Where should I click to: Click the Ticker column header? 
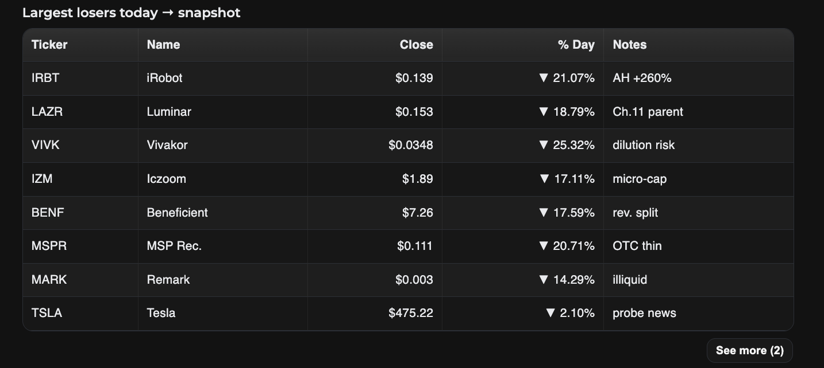[49, 45]
